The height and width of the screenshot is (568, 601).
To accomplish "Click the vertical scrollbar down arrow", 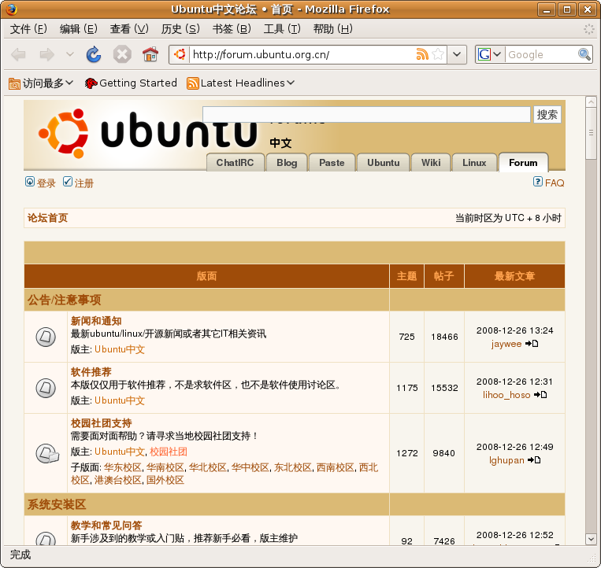I will click(x=591, y=539).
